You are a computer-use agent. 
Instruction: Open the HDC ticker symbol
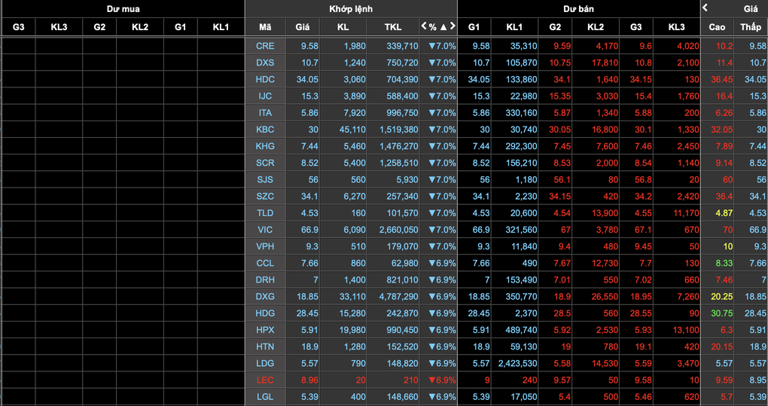265,79
